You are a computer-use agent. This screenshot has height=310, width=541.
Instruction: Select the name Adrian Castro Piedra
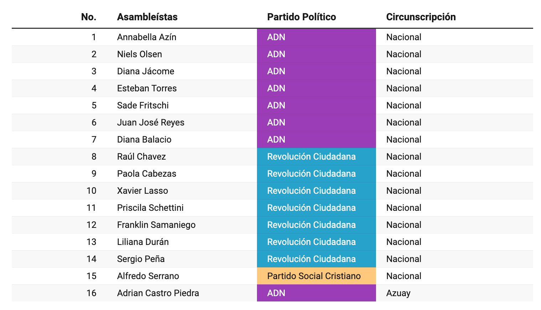point(158,293)
